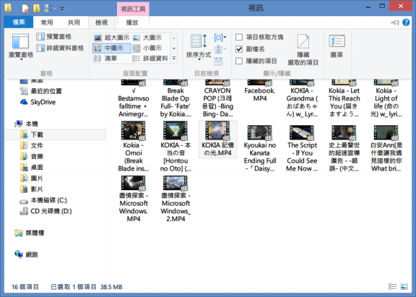The height and width of the screenshot is (297, 416).
Task: Select Kokia - Let This Reach You file name
Action: click(x=344, y=102)
